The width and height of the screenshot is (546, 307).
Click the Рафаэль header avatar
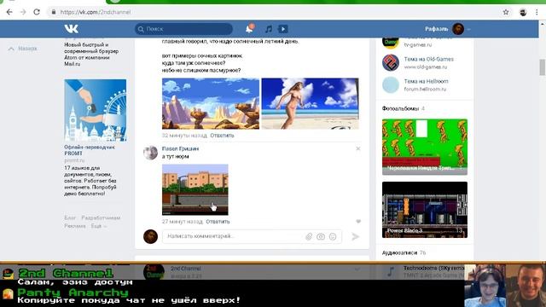[458, 29]
